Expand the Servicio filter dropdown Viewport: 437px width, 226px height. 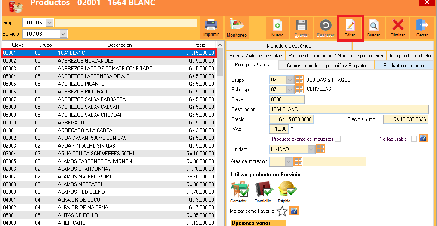(63, 34)
